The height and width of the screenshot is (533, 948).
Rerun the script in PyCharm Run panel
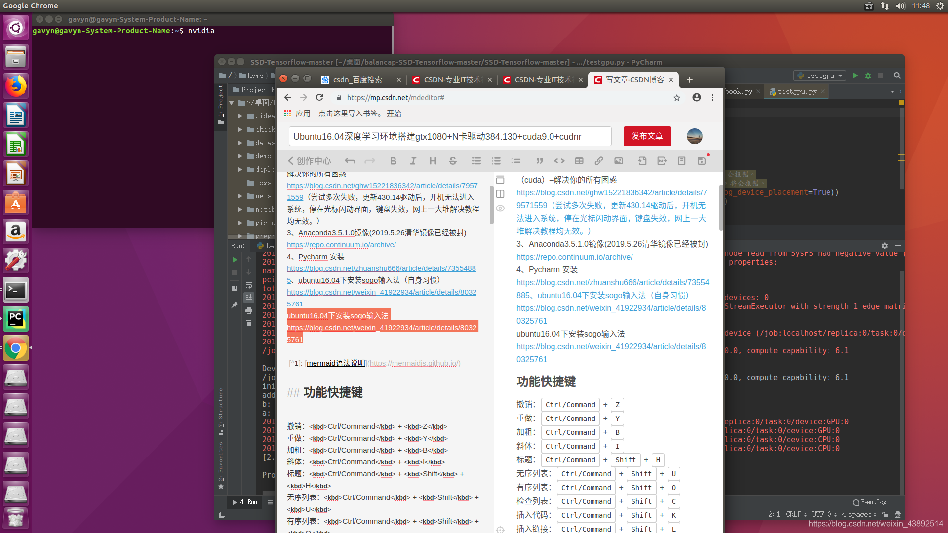[235, 260]
